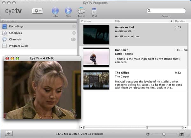
Task: Select American Idol preview thumbnail
Action: 96,34
